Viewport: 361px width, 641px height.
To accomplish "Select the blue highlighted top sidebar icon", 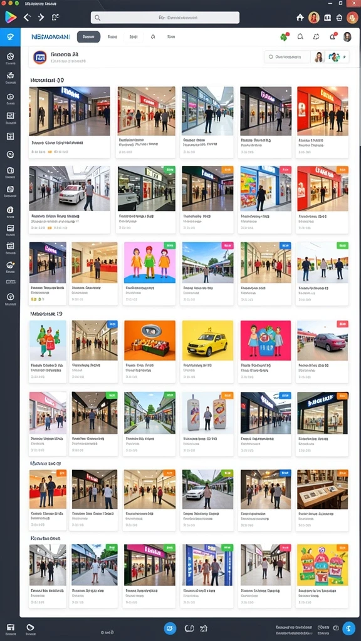I will tap(10, 37).
